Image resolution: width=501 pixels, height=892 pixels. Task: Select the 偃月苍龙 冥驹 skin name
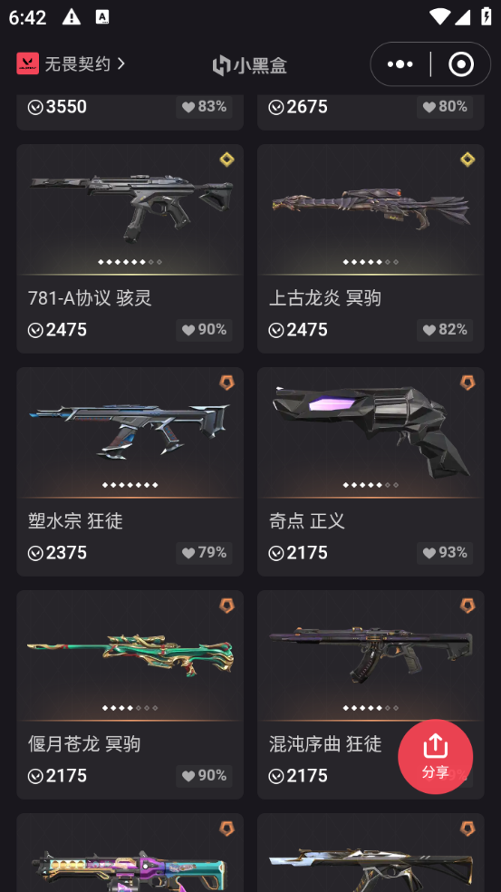pyautogui.click(x=84, y=743)
